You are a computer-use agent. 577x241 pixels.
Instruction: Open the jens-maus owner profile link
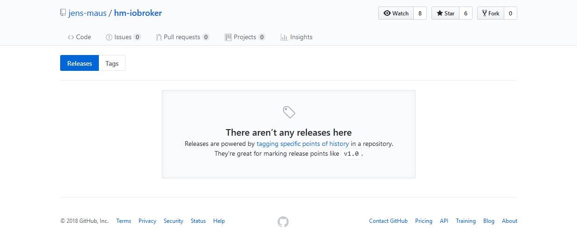tap(87, 13)
